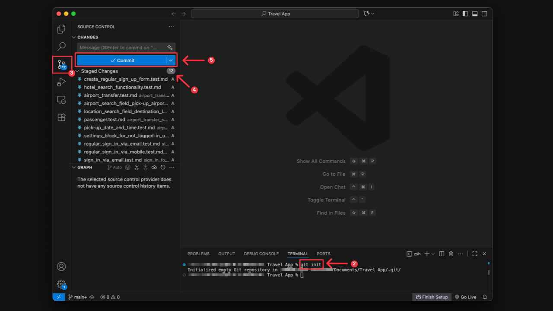Click the kill terminal trash icon

[x=451, y=254]
